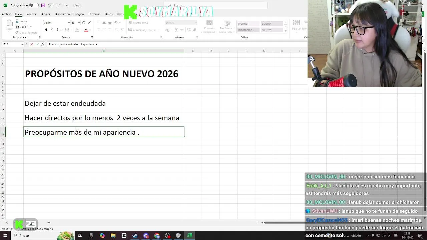427x240 pixels.
Task: Open the text orientation tool
Action: click(x=116, y=23)
